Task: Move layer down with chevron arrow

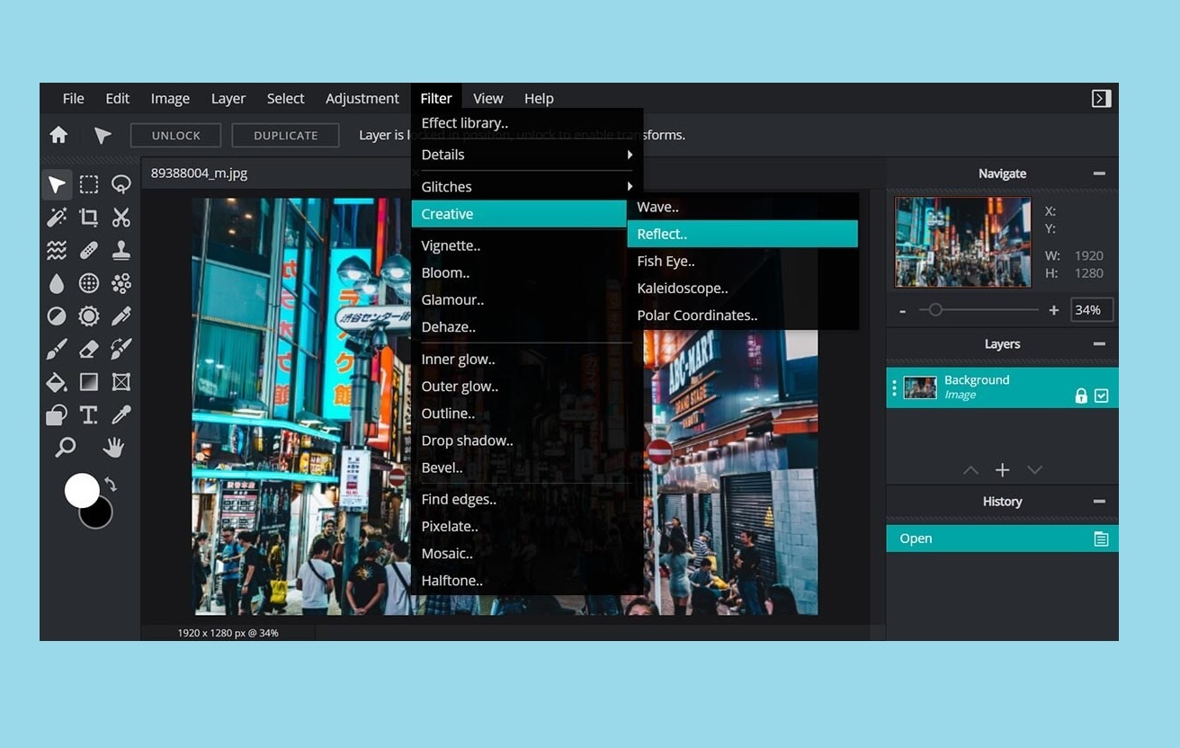Action: point(1034,470)
